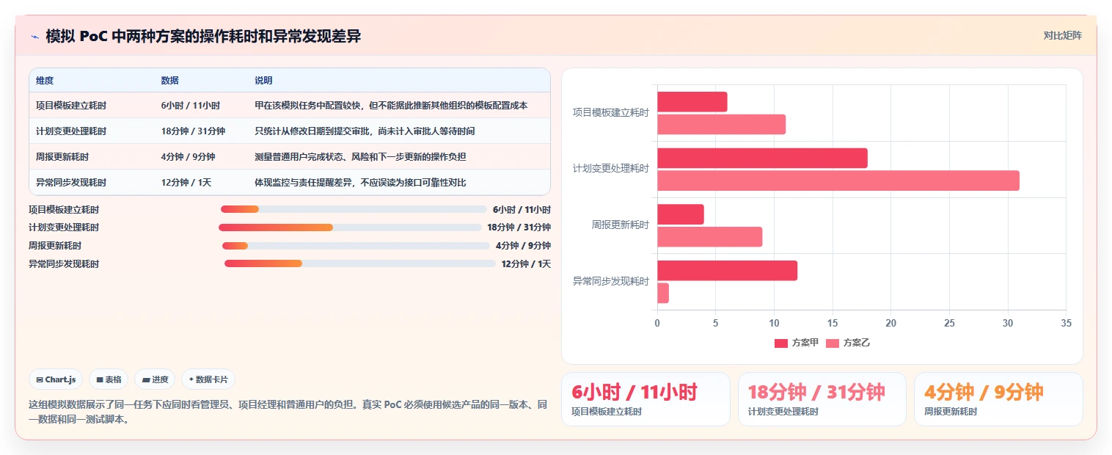Click the 周报更新耗时 progress bar
The height and width of the screenshot is (455, 1112).
click(x=356, y=246)
